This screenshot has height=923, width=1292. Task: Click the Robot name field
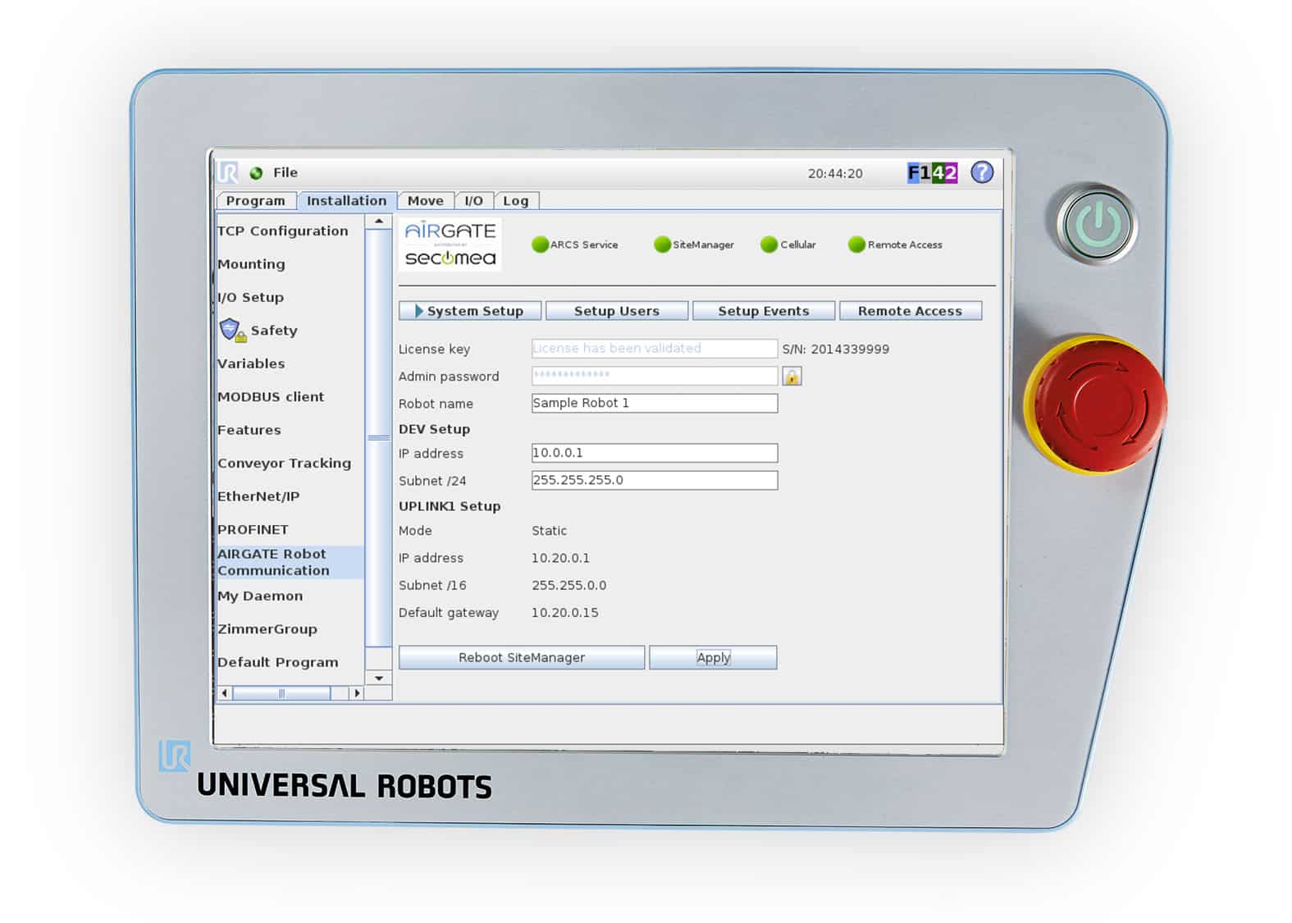click(655, 403)
